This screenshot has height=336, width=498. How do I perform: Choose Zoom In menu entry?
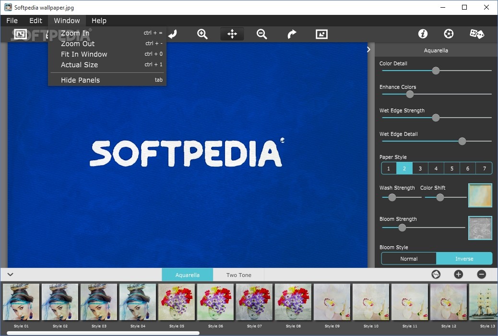pyautogui.click(x=107, y=33)
